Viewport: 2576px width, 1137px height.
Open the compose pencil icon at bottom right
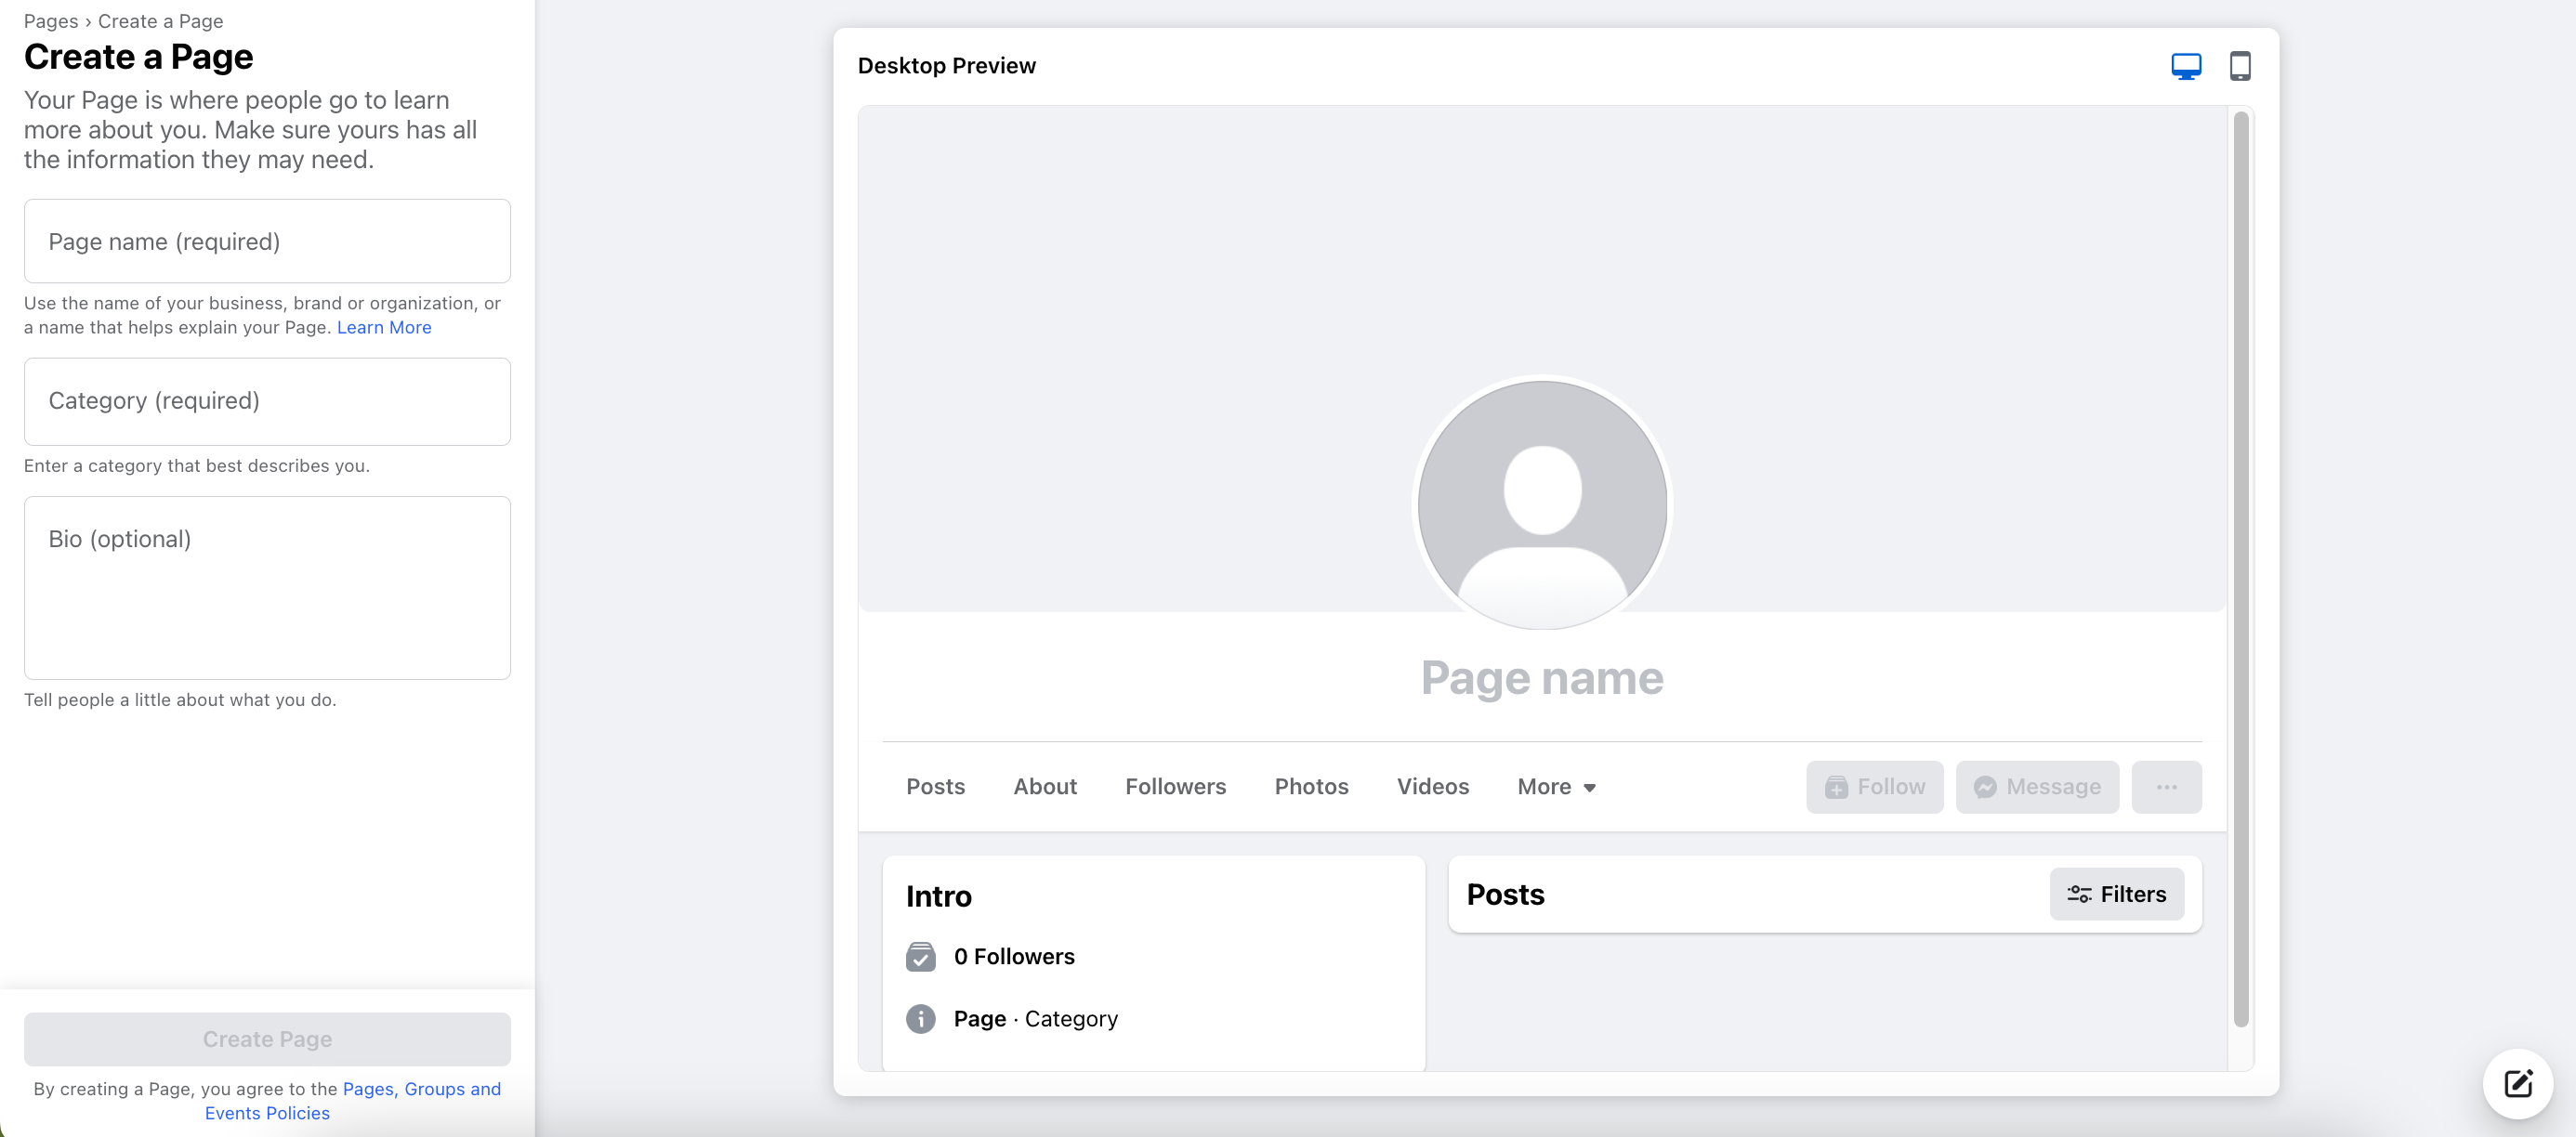tap(2518, 1084)
